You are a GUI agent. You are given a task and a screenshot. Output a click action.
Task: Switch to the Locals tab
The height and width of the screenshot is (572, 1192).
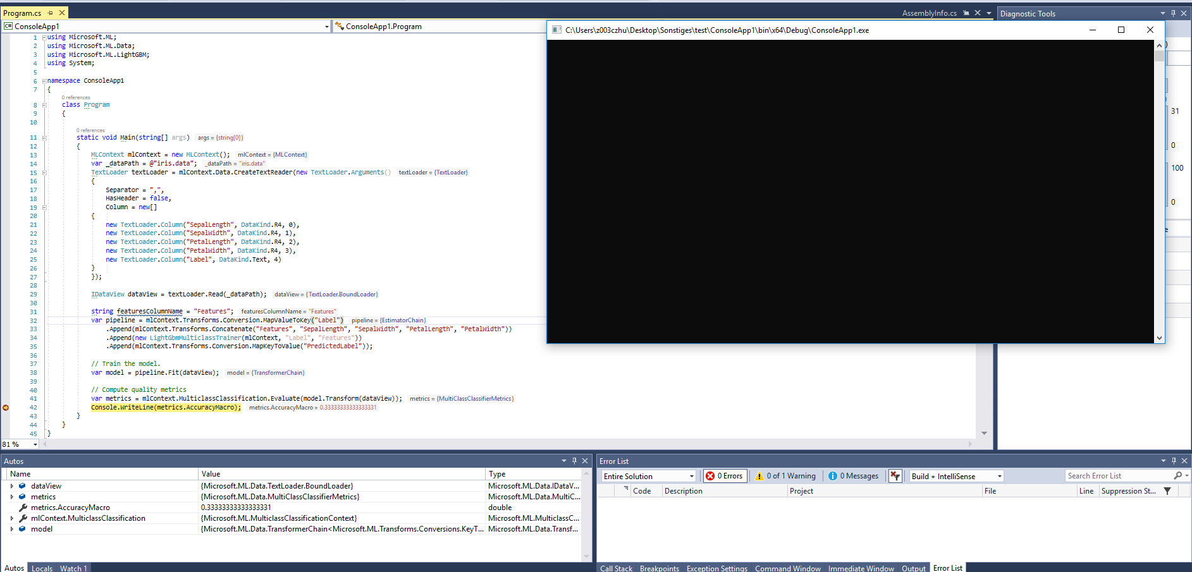42,568
